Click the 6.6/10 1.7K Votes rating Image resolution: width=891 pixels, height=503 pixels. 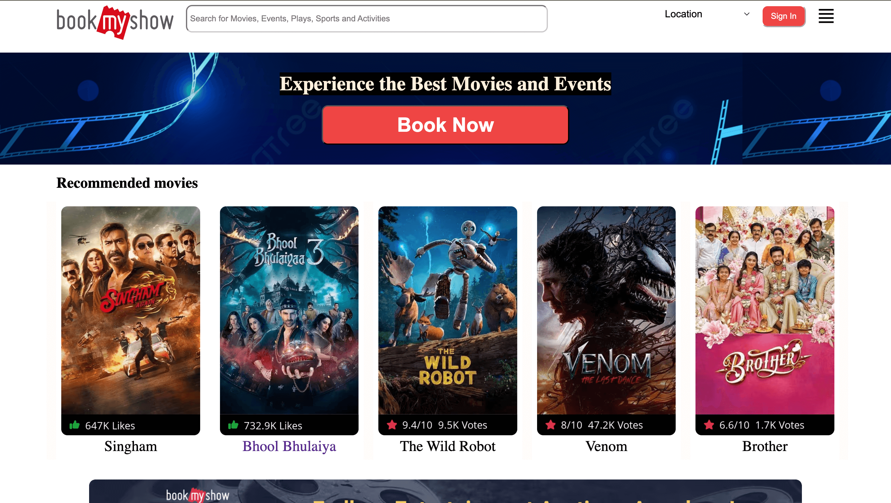click(762, 425)
